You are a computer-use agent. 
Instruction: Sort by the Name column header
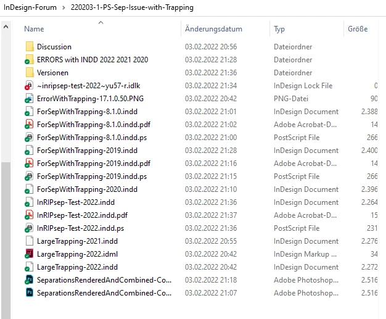34,29
